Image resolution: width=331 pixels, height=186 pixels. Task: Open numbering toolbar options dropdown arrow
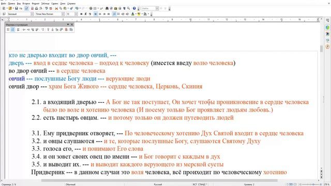[x=68, y=24]
